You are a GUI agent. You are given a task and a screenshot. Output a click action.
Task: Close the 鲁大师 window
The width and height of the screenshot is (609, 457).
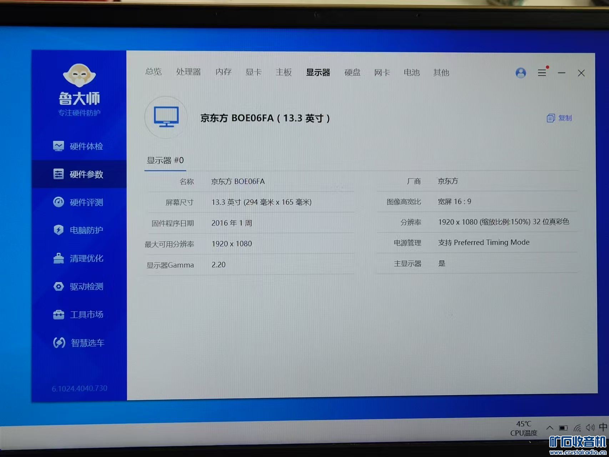[x=581, y=73]
